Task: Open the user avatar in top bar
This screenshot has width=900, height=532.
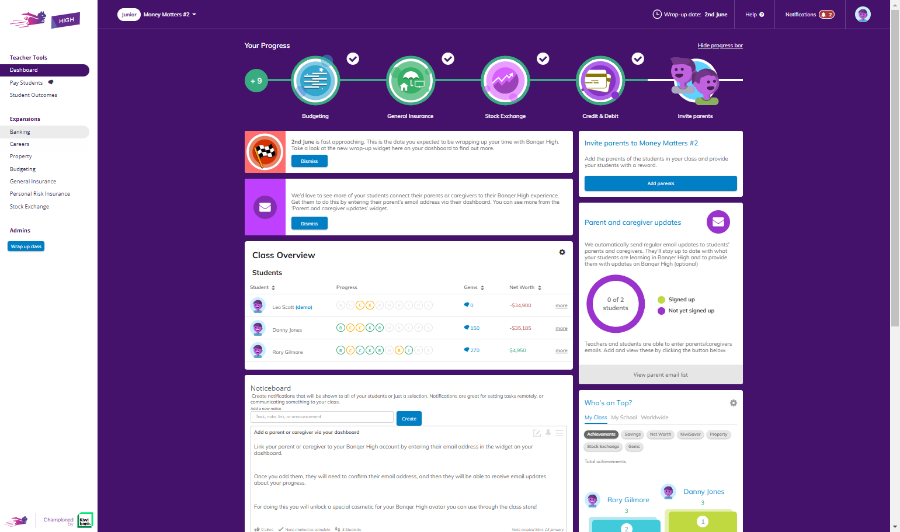Action: point(863,15)
